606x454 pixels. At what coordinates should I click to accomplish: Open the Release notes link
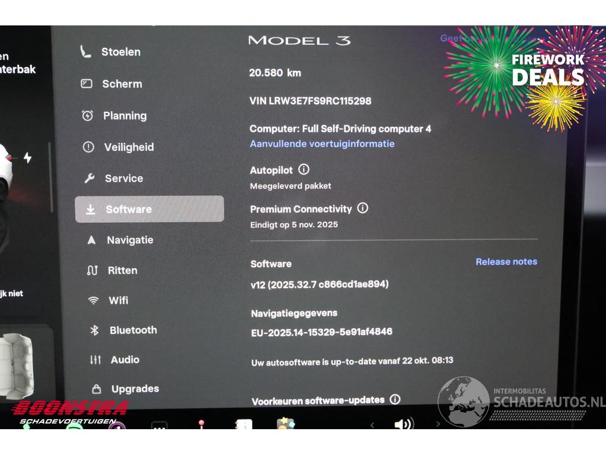click(506, 261)
